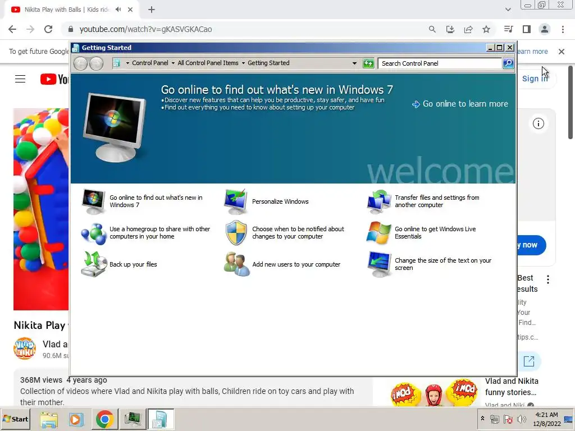
Task: Click the Start button
Action: [15, 419]
